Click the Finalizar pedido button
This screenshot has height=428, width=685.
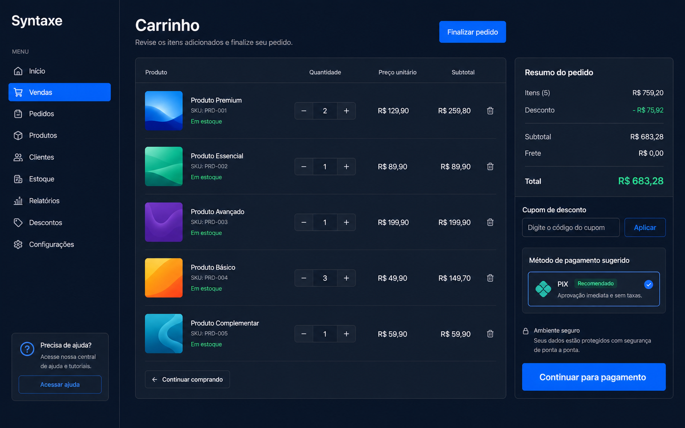coord(473,32)
